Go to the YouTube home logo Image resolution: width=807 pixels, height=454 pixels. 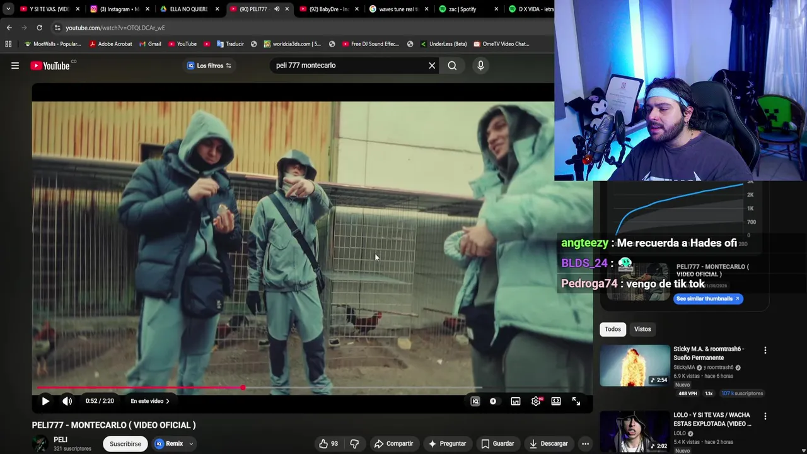[50, 66]
